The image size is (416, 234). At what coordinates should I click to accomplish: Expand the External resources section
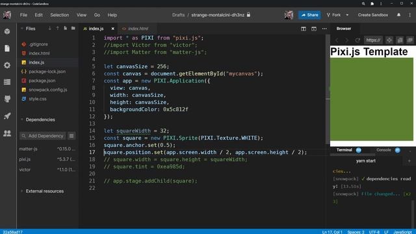pos(21,191)
